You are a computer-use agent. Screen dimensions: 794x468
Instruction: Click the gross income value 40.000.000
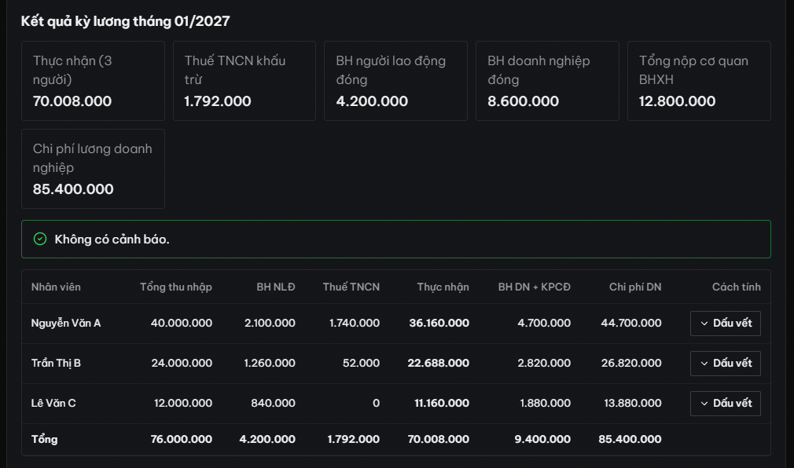pyautogui.click(x=182, y=323)
